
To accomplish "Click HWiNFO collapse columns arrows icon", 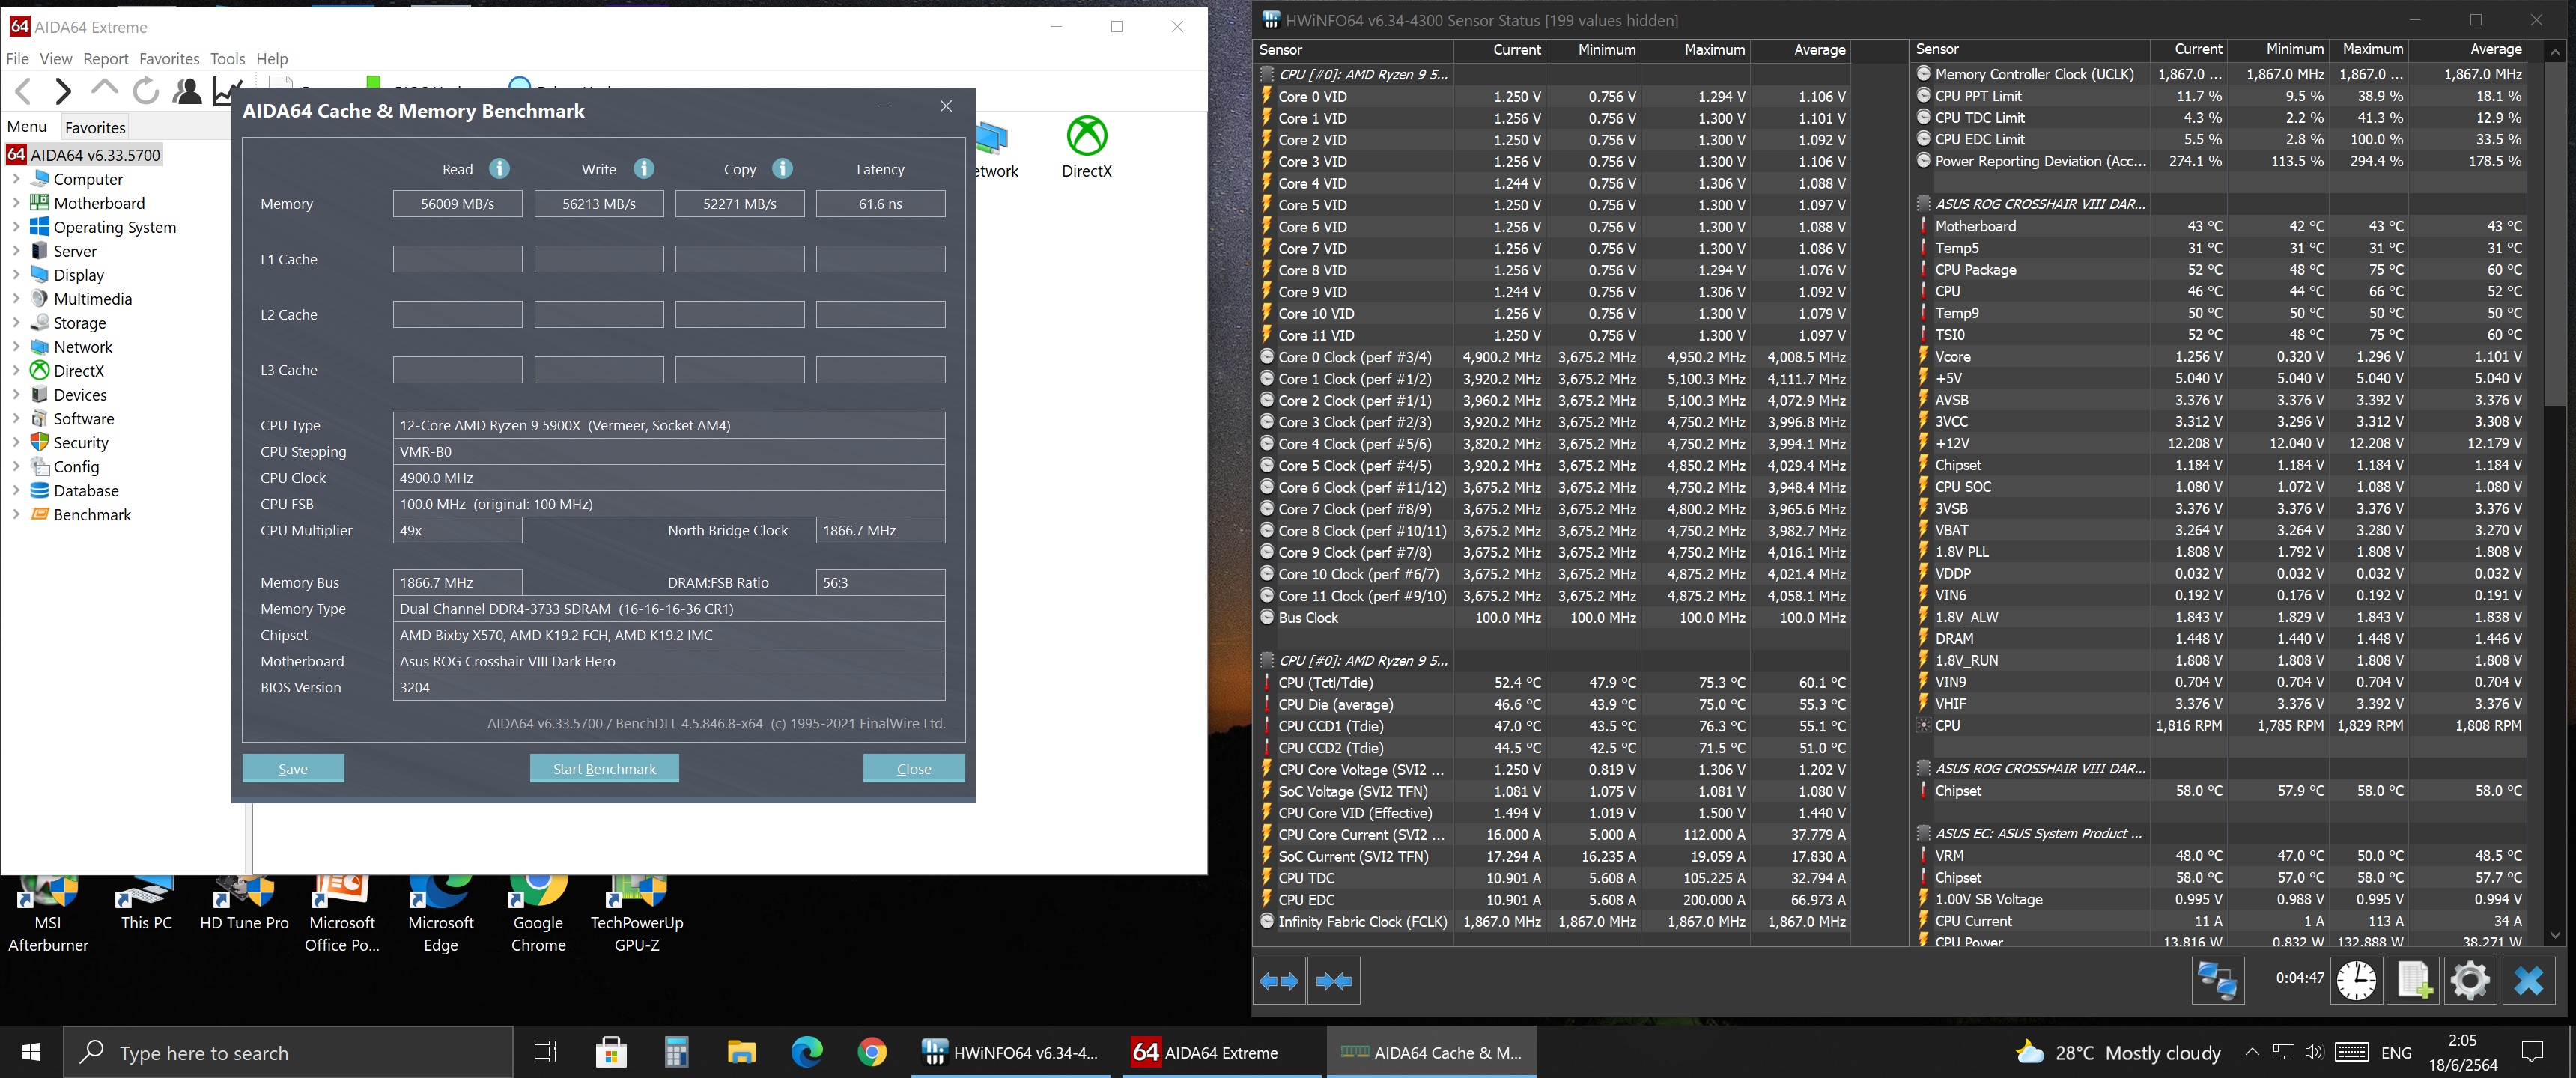I will (x=1334, y=981).
